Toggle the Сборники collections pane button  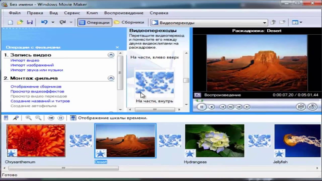[129, 22]
